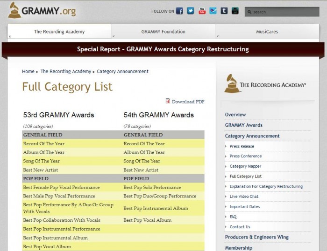Expand arrow on GRAMMY Foundation tab
Screen dimensions: 327x251
pos(114,36)
